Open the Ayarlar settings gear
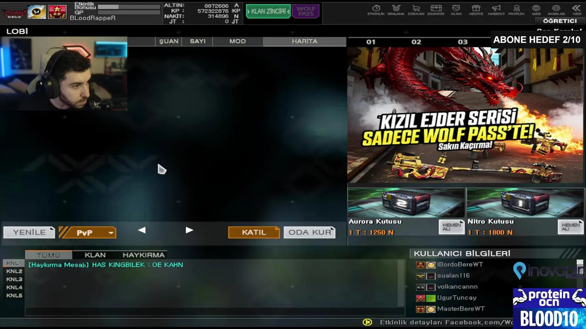 tap(556, 10)
